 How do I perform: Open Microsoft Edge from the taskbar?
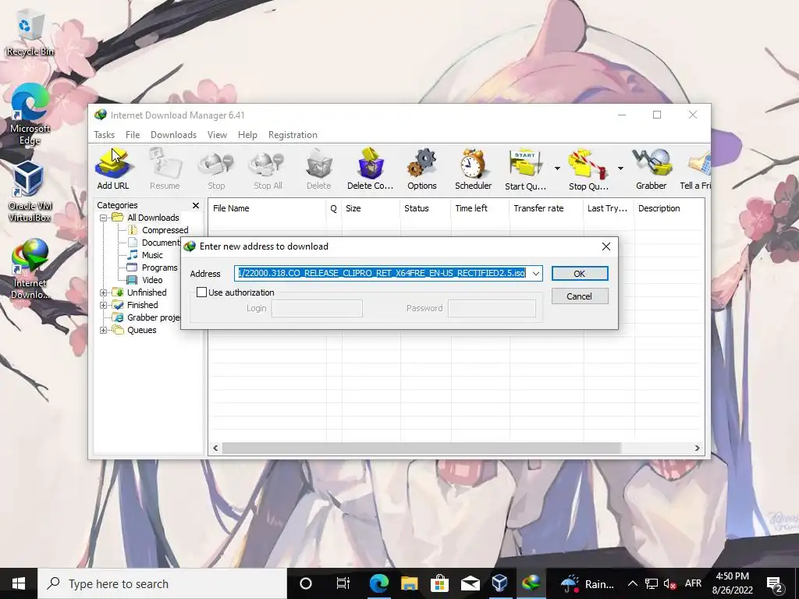point(378,583)
